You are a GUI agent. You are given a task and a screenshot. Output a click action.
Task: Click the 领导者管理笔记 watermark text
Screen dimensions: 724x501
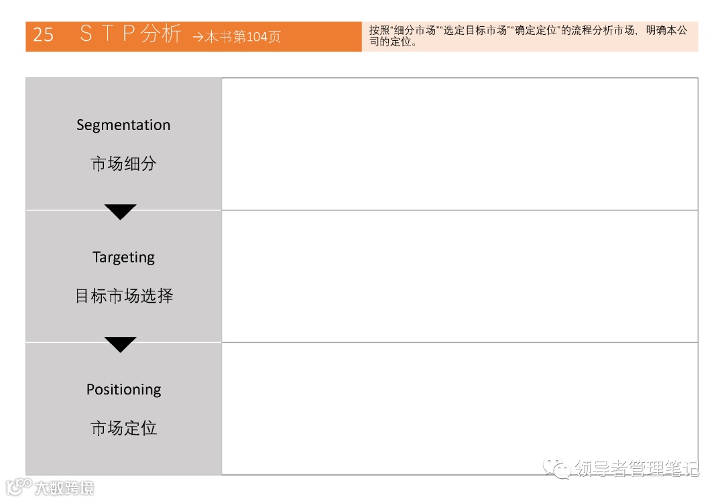point(637,469)
